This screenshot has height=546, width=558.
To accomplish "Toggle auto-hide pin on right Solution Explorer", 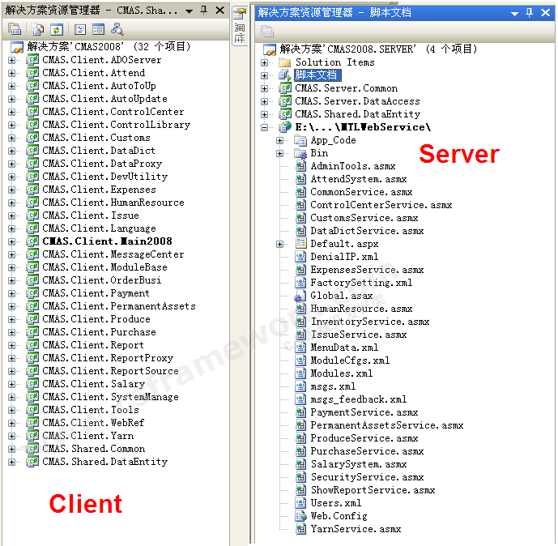I will click(x=530, y=12).
